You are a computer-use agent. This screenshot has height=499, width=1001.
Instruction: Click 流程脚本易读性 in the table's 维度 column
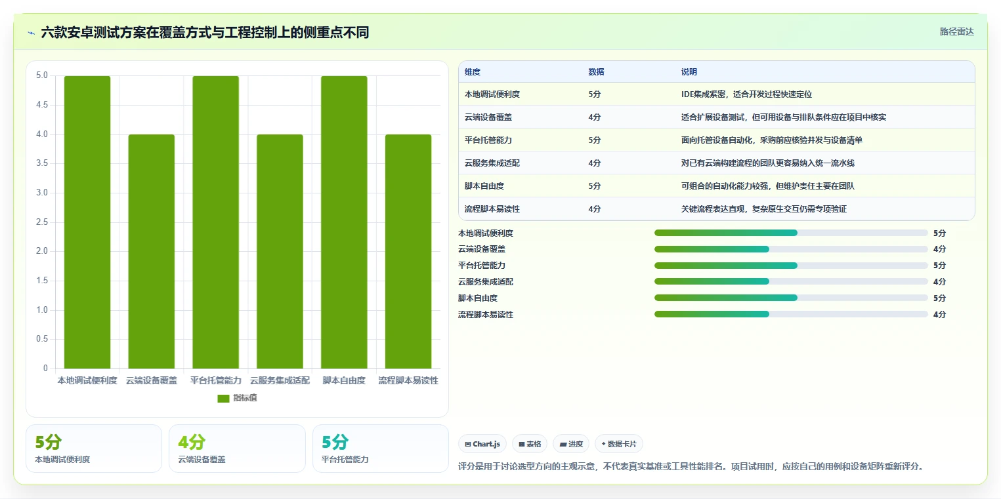pyautogui.click(x=492, y=209)
